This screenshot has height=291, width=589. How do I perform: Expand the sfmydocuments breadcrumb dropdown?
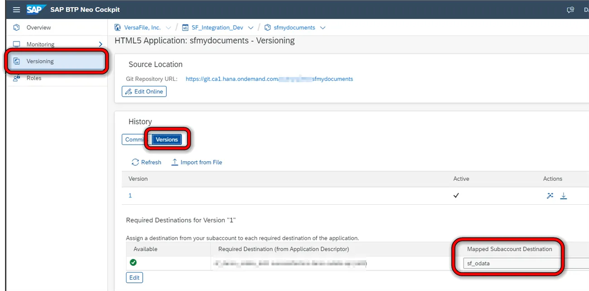323,28
